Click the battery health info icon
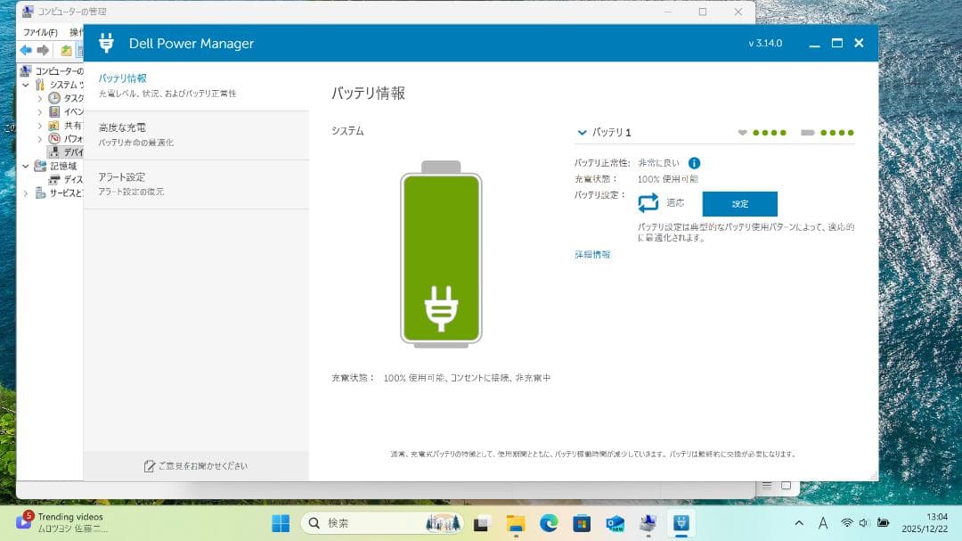 coord(694,163)
